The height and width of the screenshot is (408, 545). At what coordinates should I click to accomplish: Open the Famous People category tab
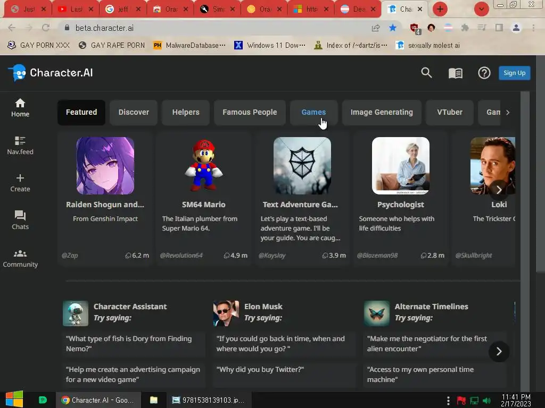tap(250, 113)
